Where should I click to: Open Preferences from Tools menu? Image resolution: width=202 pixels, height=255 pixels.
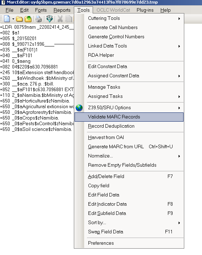click(129, 243)
